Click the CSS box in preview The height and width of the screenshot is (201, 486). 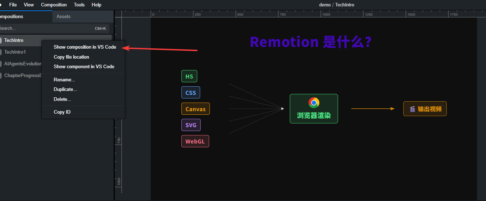[x=191, y=93]
